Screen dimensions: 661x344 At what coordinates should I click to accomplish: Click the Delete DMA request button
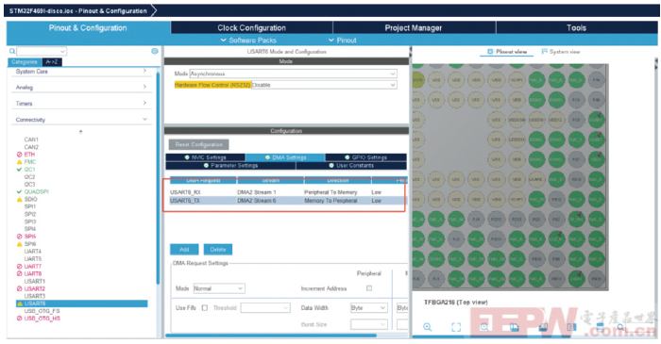[x=218, y=250]
